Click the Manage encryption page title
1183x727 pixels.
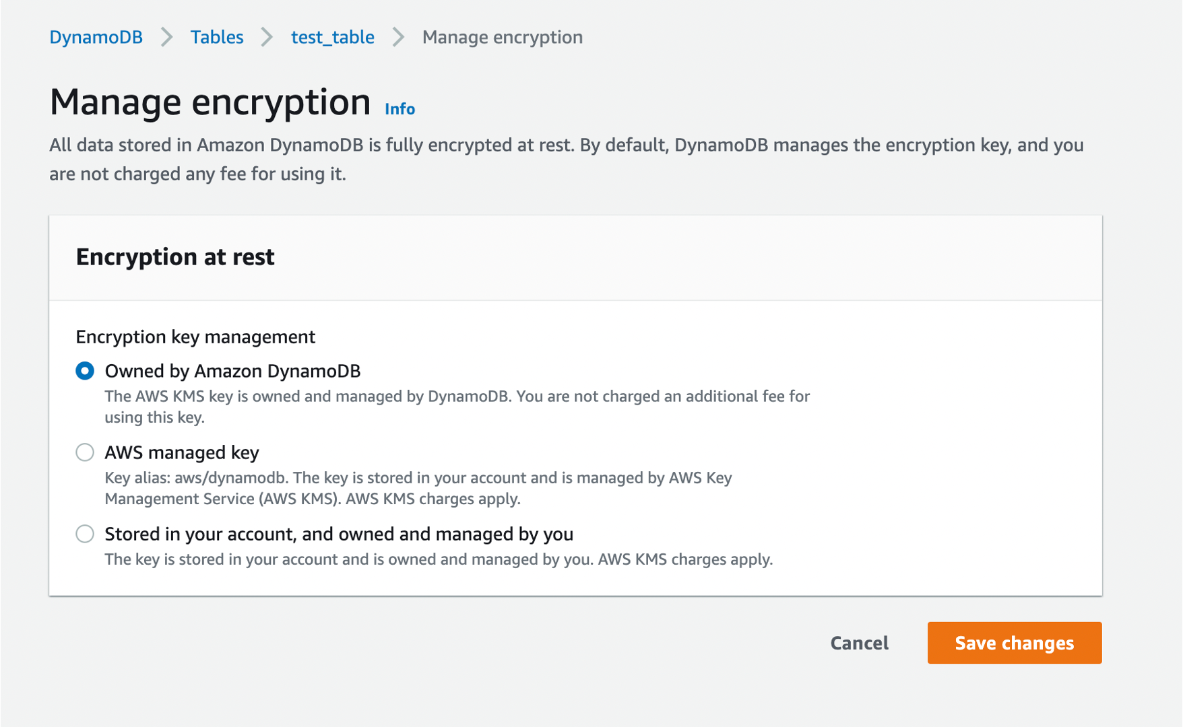[210, 102]
